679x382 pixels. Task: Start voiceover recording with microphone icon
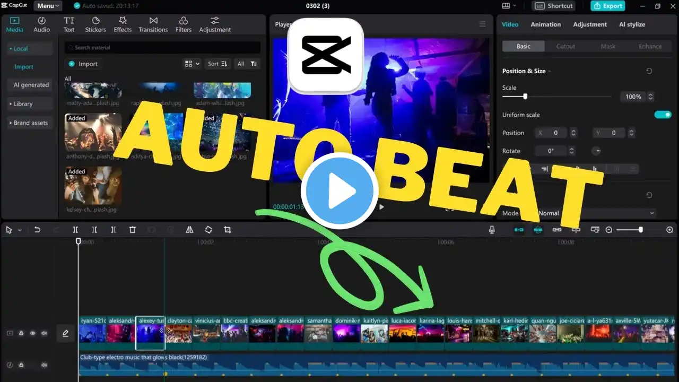[492, 230]
